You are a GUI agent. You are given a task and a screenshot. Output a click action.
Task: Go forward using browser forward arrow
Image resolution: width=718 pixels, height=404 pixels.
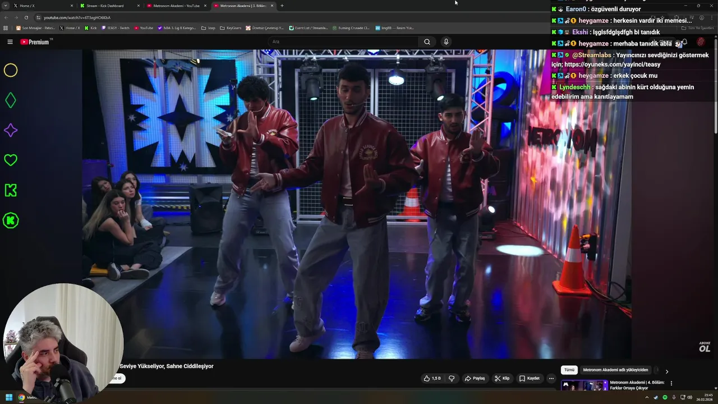click(x=16, y=17)
